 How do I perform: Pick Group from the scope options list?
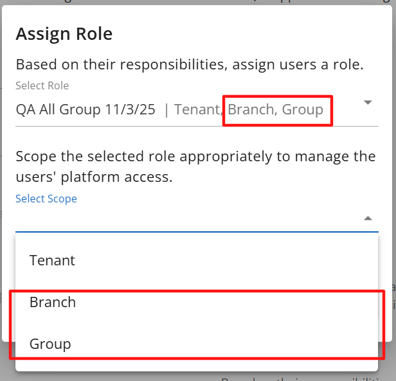coord(50,344)
